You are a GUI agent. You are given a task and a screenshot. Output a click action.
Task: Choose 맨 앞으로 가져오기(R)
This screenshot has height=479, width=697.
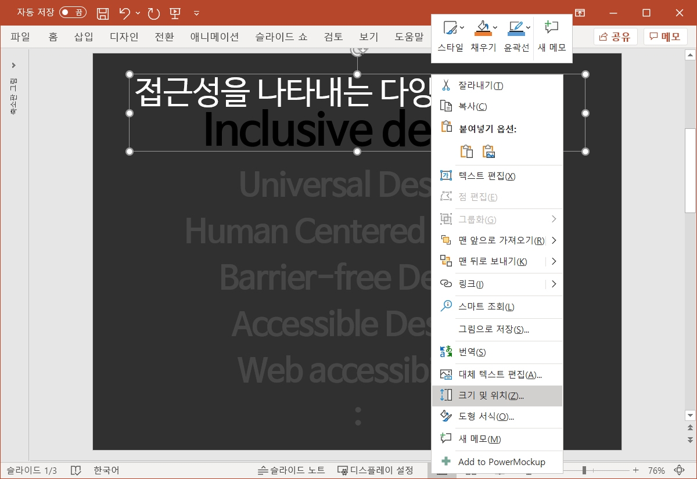pyautogui.click(x=498, y=240)
